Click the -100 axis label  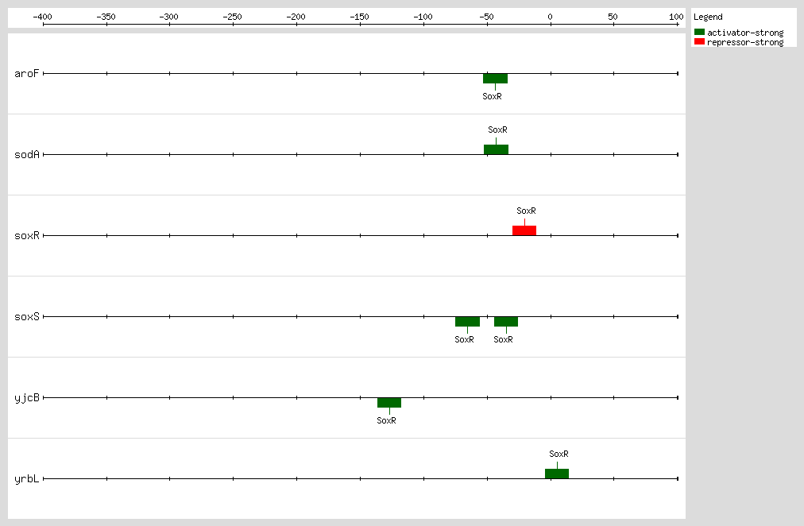[423, 17]
